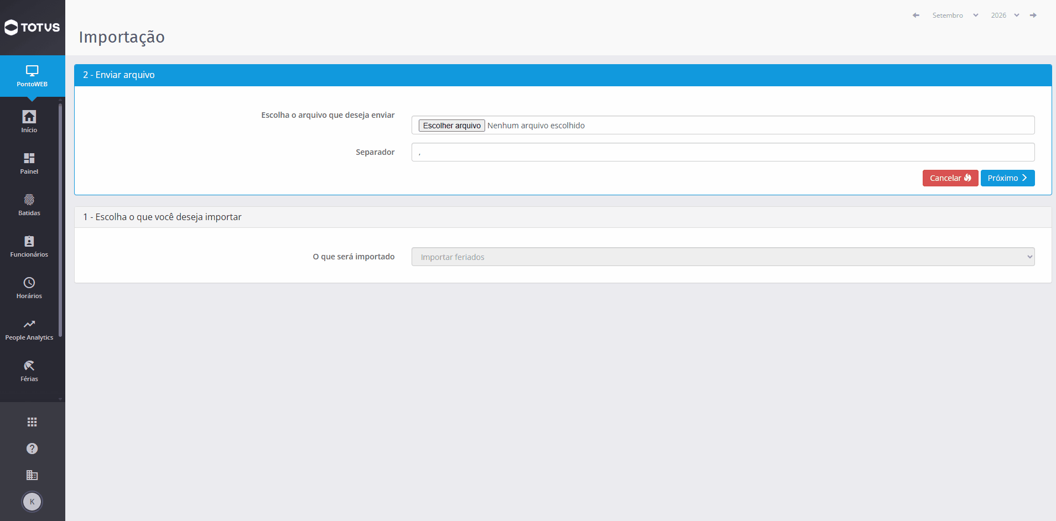Screen dimensions: 1056x521
Task: Click the sidebar scroll down arrow
Action: (60, 399)
